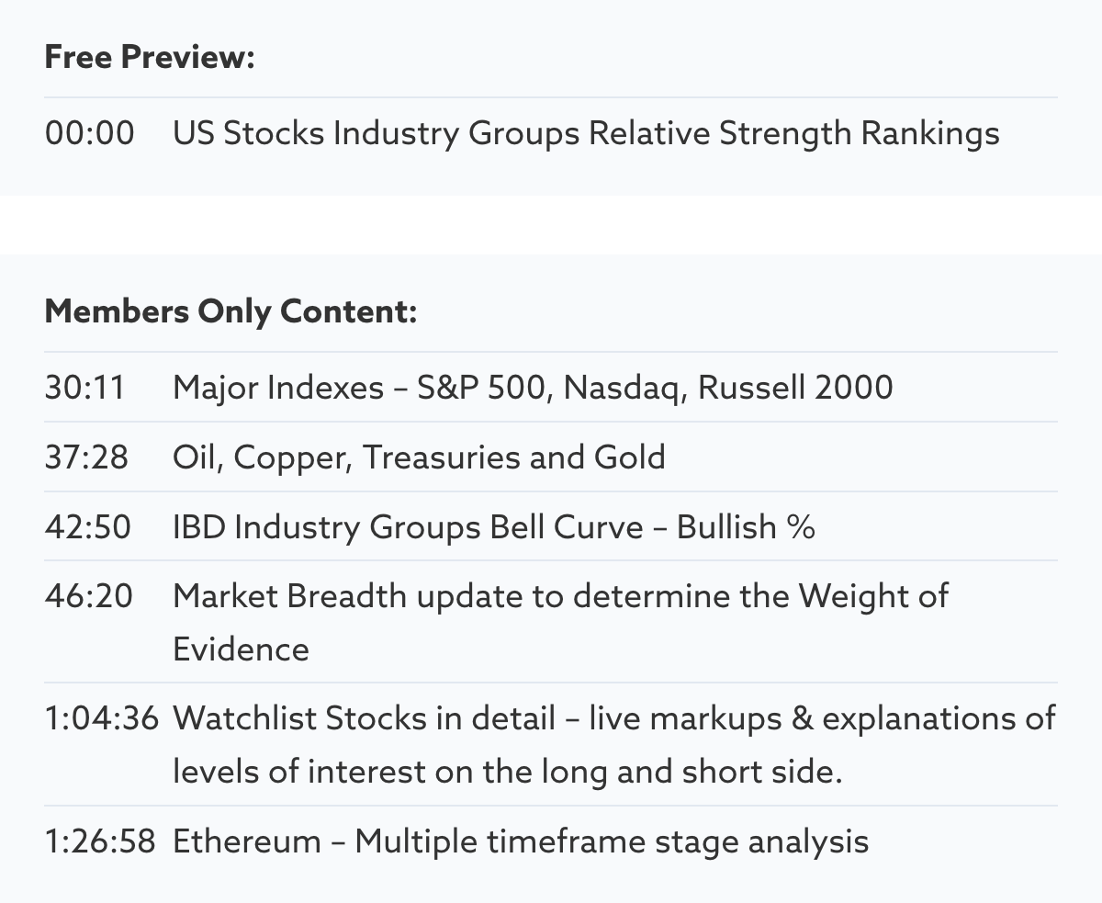Open US Stocks Industry Groups Relative Strength Rankings
This screenshot has width=1102, height=903.
pyautogui.click(x=586, y=133)
